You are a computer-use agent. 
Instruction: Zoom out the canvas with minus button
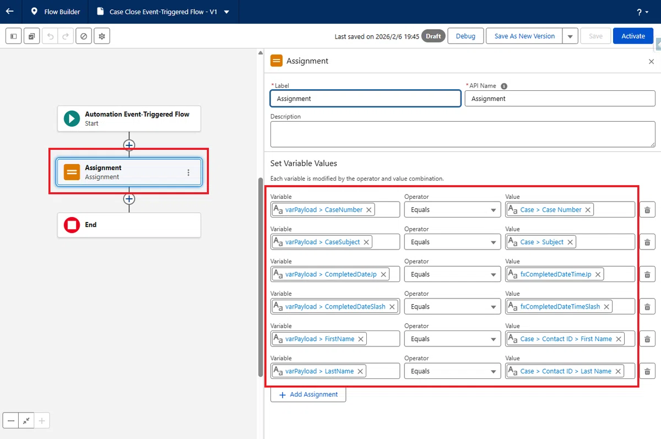coord(11,421)
